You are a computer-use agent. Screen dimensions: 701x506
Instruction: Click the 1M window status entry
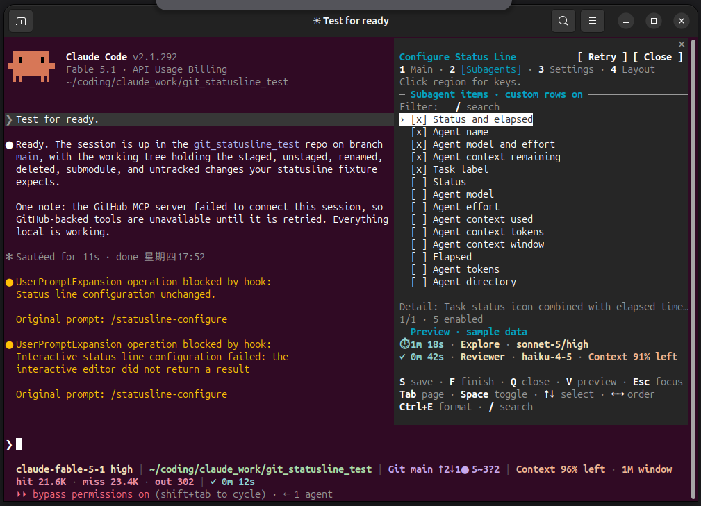click(647, 469)
